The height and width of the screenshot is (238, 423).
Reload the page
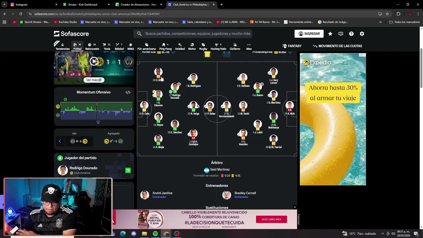[20, 14]
